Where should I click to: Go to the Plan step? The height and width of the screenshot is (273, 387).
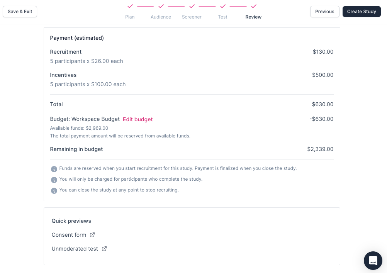pos(130,17)
